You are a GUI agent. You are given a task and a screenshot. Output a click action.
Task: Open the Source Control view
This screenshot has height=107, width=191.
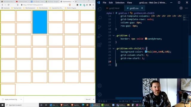point(100,27)
